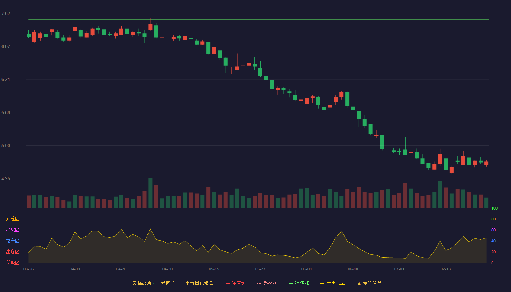Click the 建仓区 zone label

13,252
